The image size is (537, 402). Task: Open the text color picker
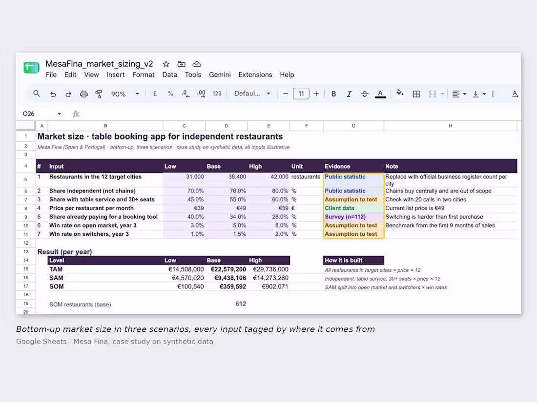[380, 94]
